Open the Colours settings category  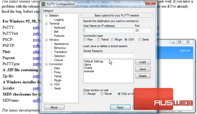(58, 60)
